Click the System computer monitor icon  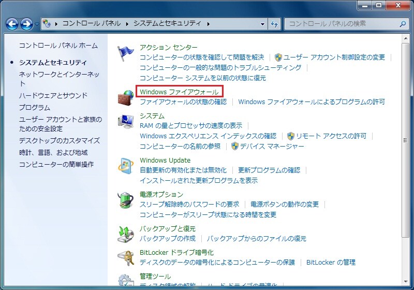point(125,122)
